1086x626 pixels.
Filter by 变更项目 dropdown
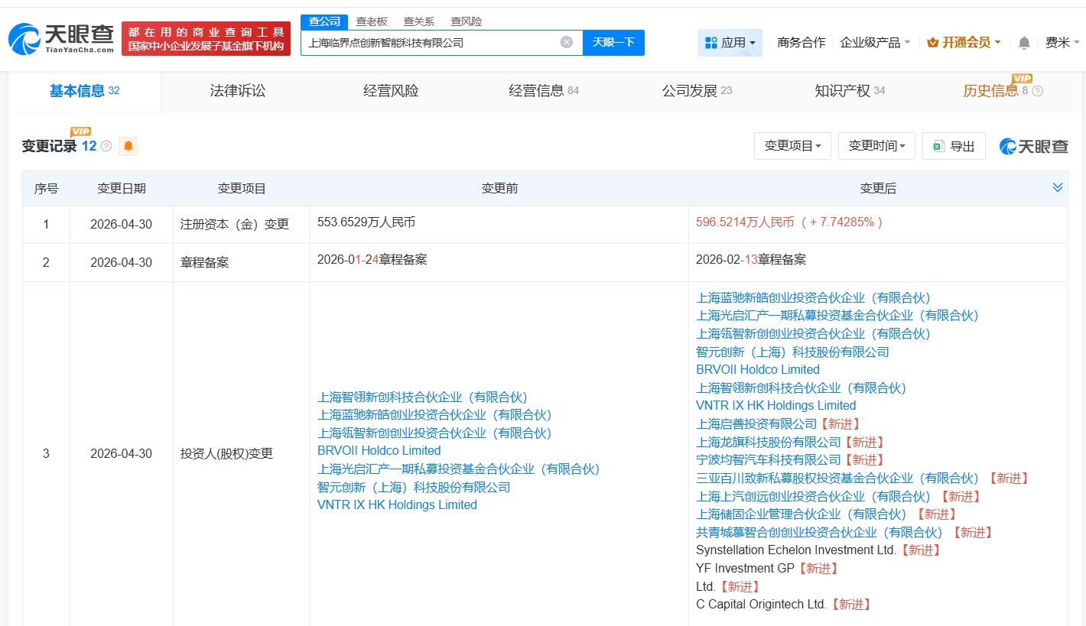(x=792, y=146)
